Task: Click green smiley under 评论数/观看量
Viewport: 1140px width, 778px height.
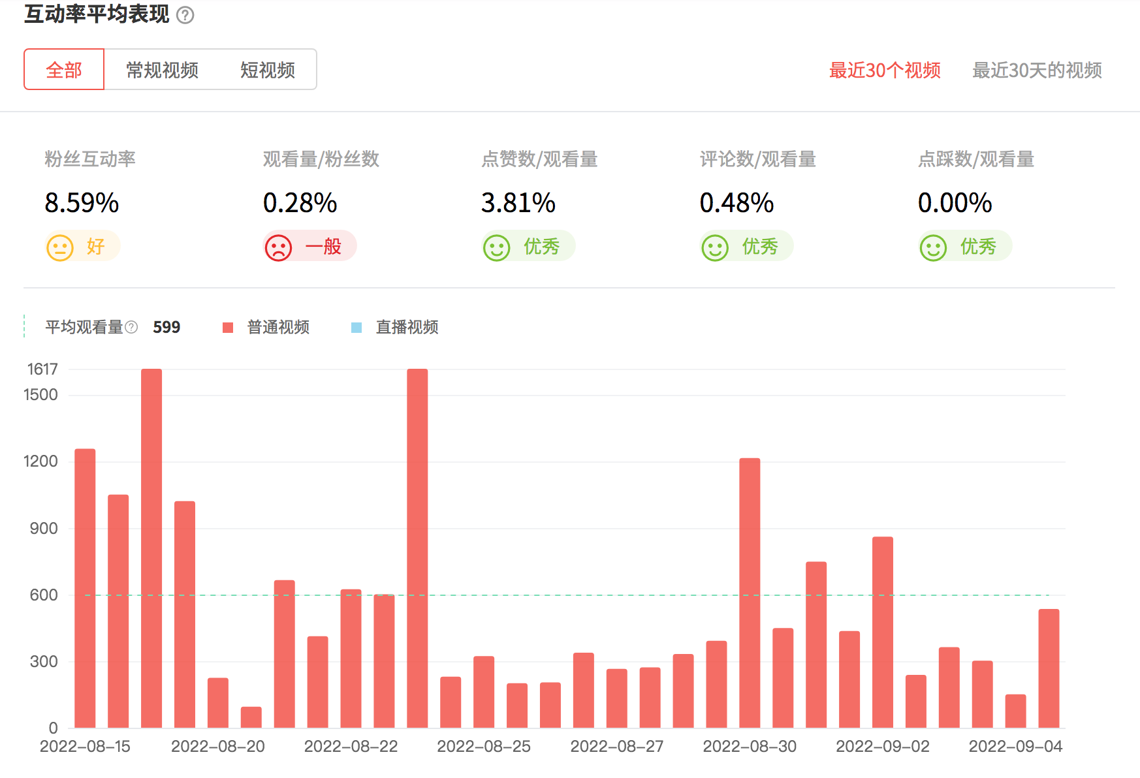Action: (714, 247)
